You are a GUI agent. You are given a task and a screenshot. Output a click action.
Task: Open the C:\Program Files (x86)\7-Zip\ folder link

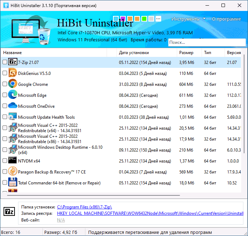(84, 207)
